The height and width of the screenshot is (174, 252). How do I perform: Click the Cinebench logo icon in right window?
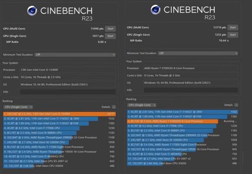coord(156,10)
